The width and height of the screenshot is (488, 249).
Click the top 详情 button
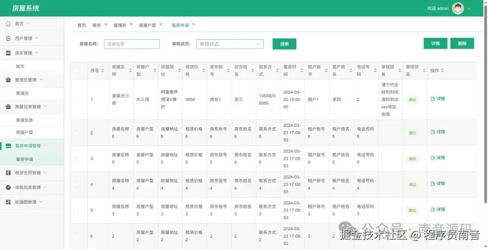pyautogui.click(x=436, y=43)
